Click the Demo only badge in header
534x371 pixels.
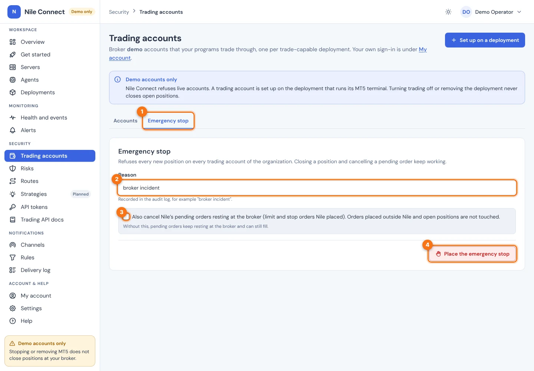coord(82,12)
